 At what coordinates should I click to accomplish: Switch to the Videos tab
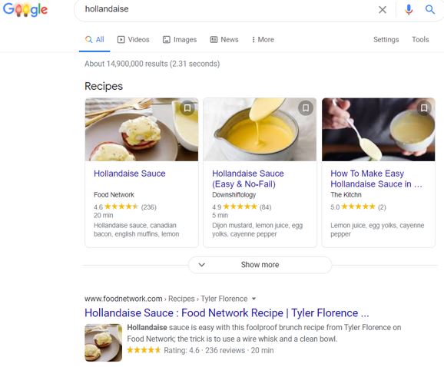(x=133, y=40)
